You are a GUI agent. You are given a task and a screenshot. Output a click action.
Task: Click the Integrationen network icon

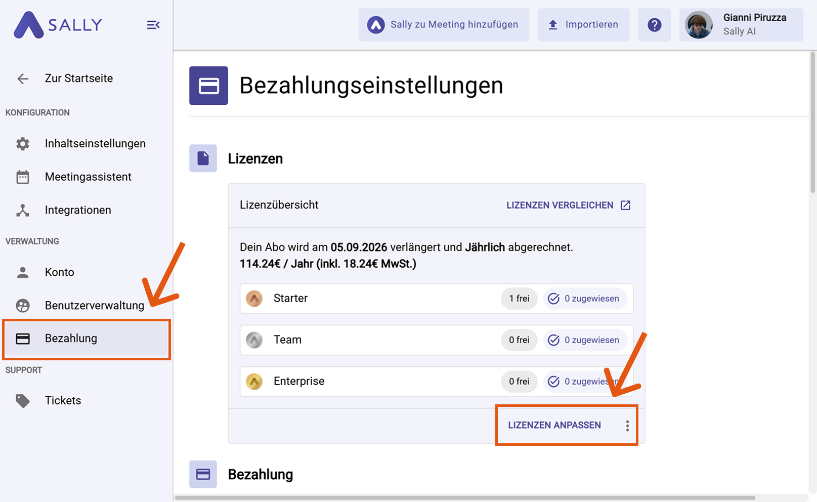[22, 210]
